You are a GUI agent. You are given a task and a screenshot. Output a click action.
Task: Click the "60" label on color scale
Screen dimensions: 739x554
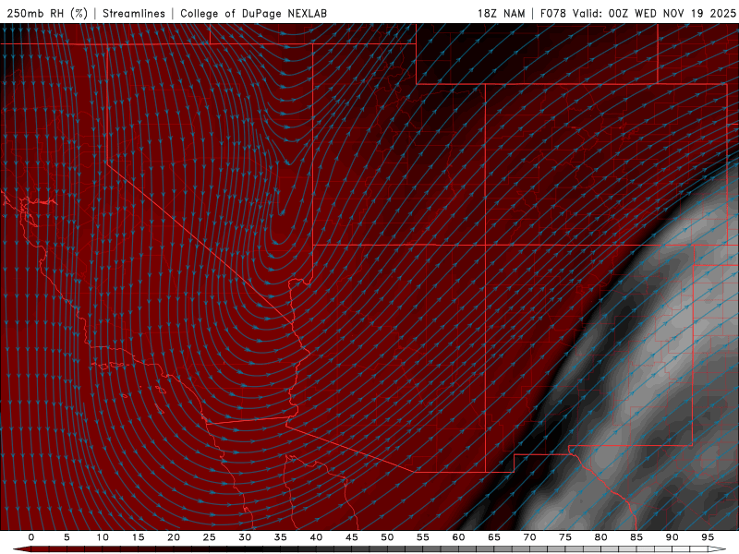(458, 537)
